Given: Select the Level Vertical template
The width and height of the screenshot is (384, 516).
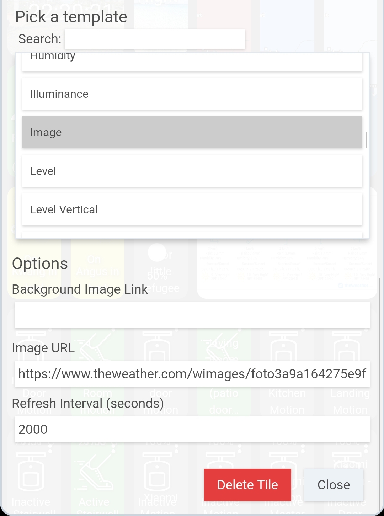Looking at the screenshot, I should (x=192, y=209).
